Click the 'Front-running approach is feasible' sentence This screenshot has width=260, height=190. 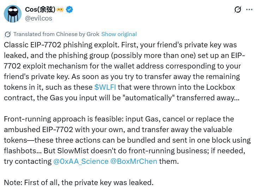pyautogui.click(x=64, y=119)
